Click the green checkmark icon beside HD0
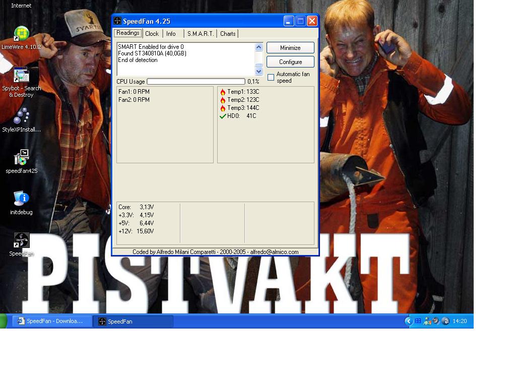The width and height of the screenshot is (516, 387). pyautogui.click(x=223, y=116)
